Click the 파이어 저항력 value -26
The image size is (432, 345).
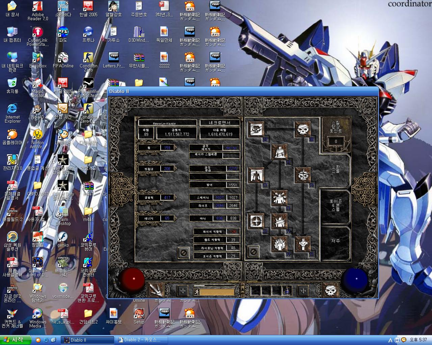(233, 232)
